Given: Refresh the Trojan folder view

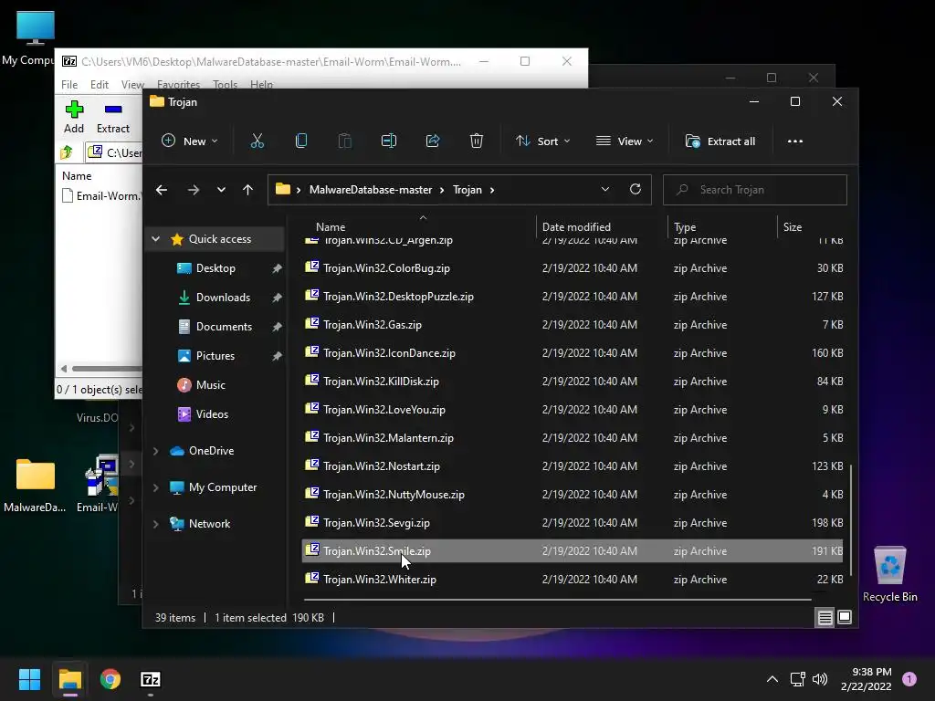Looking at the screenshot, I should point(636,190).
